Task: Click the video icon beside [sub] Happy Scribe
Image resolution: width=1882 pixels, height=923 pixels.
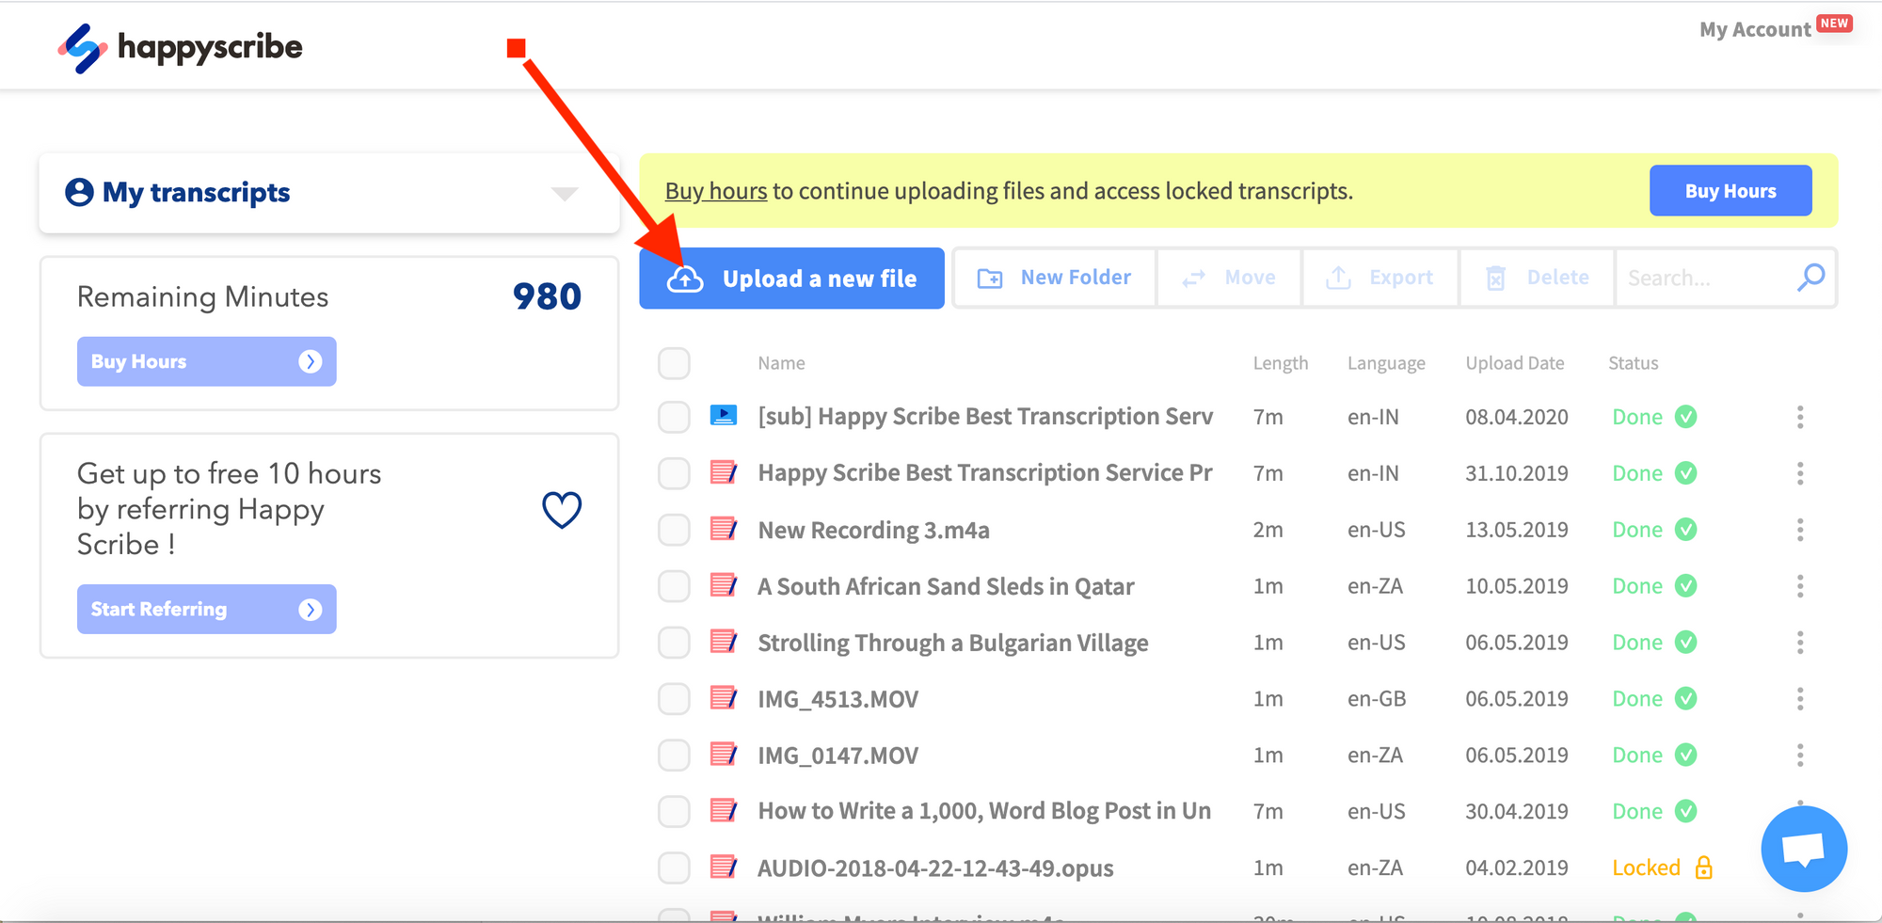Action: click(723, 416)
